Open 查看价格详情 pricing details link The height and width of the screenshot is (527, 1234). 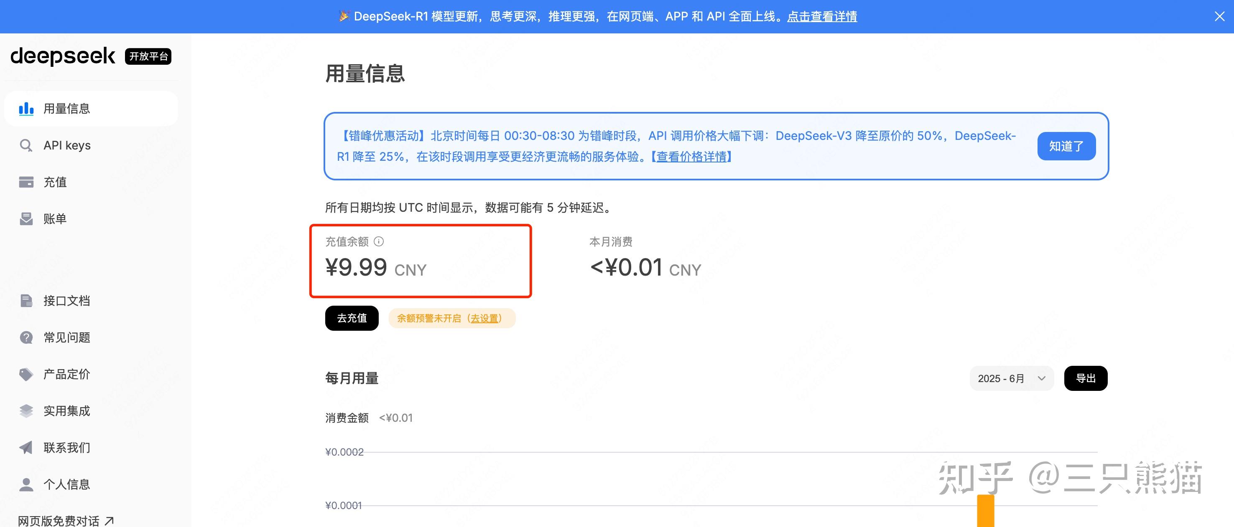click(x=692, y=157)
